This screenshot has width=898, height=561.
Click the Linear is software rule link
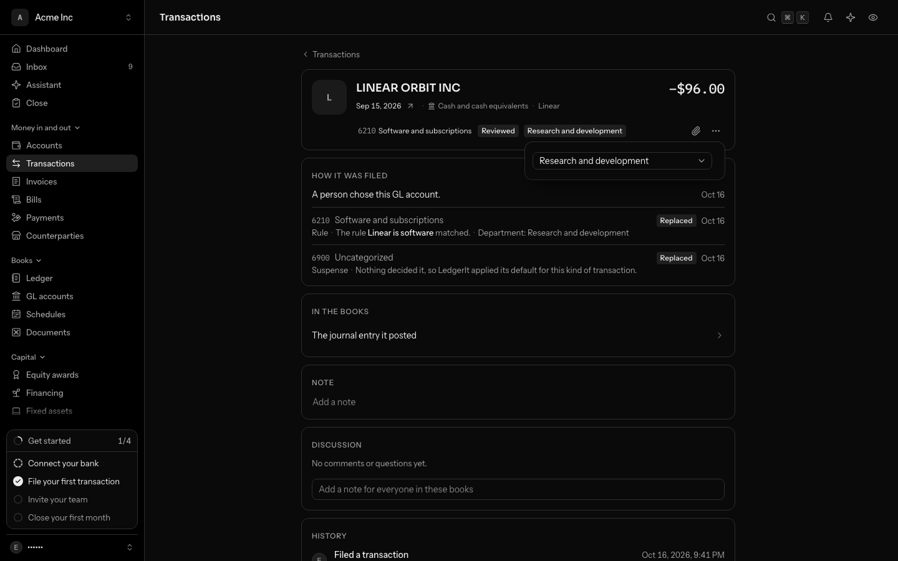pos(400,233)
